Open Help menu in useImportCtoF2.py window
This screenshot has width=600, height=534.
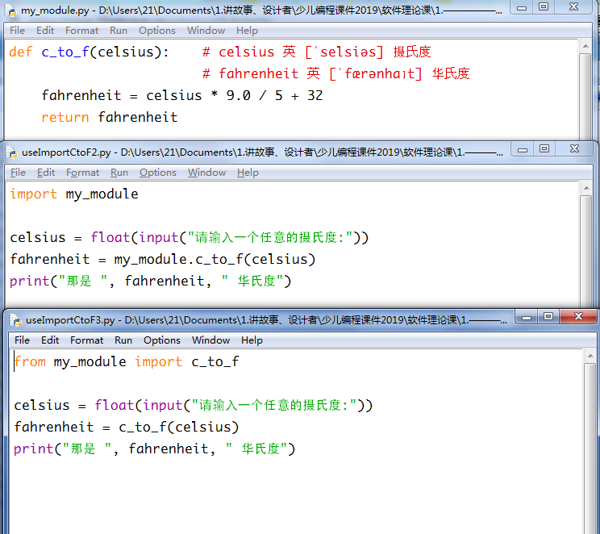click(248, 173)
